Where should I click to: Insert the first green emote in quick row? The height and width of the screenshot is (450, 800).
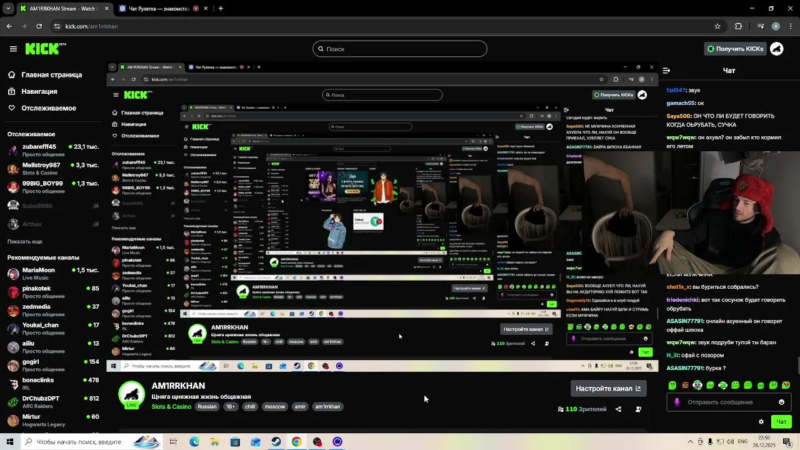coord(672,385)
